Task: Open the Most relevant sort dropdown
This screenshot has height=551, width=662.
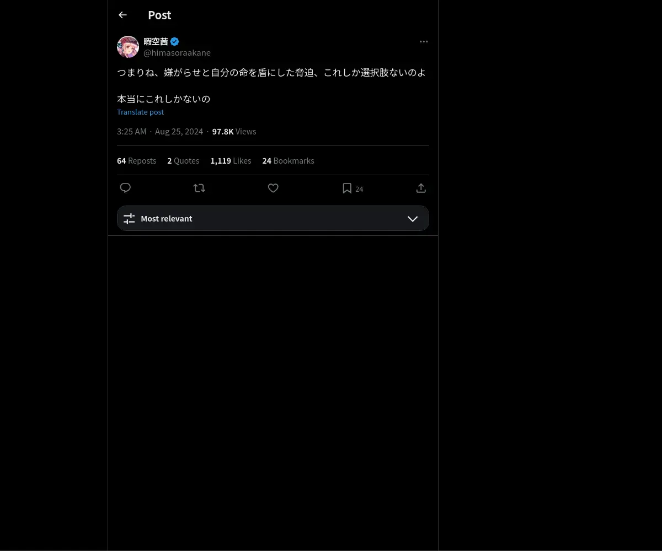Action: [x=273, y=218]
